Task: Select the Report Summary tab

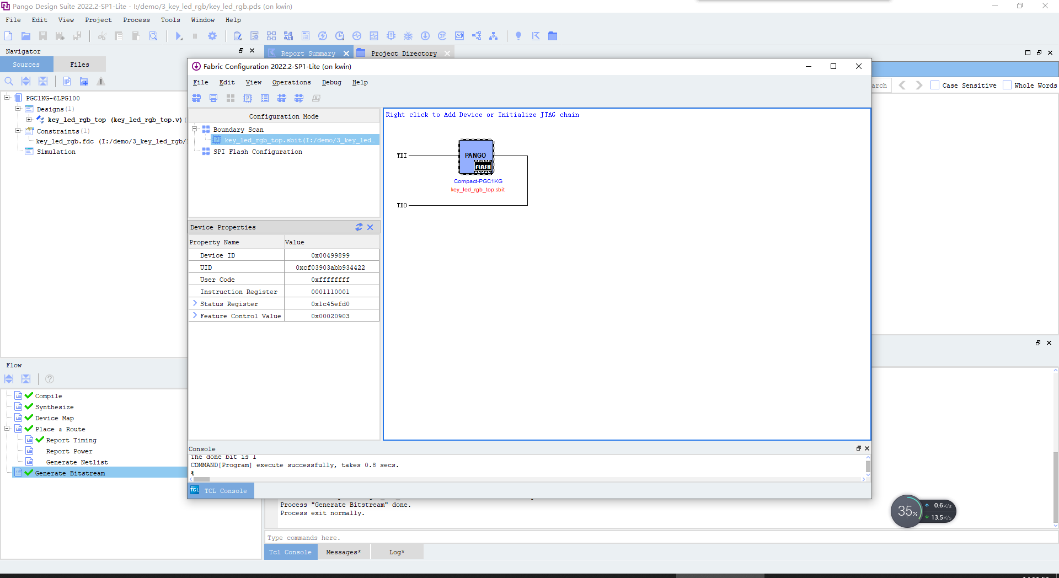Action: pos(308,53)
